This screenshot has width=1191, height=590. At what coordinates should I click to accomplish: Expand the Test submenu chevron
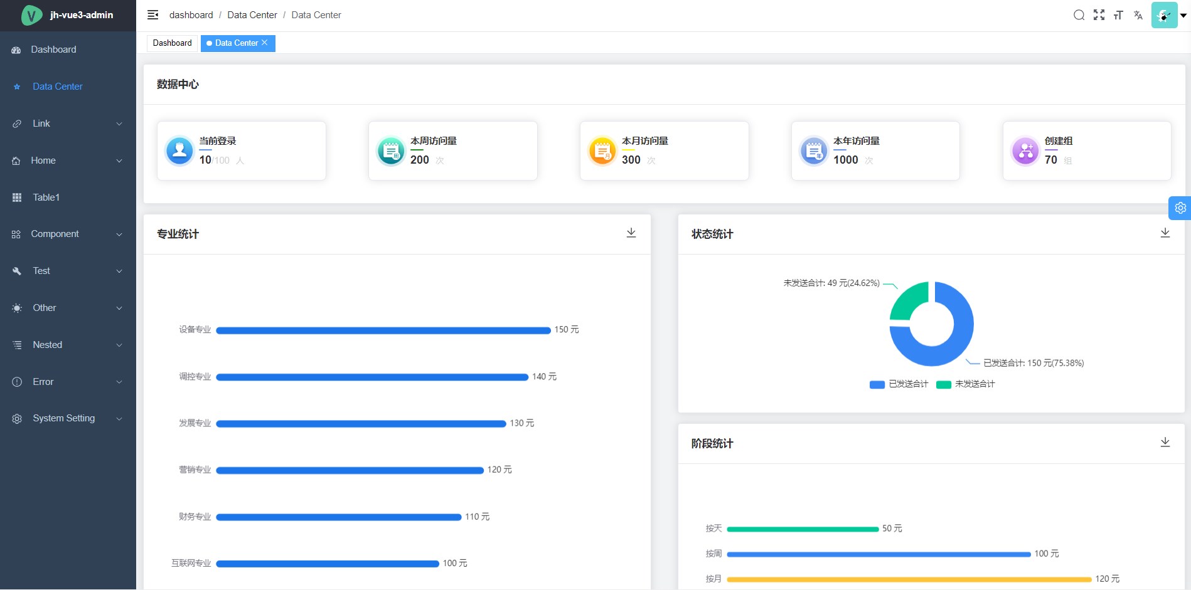pyautogui.click(x=119, y=271)
